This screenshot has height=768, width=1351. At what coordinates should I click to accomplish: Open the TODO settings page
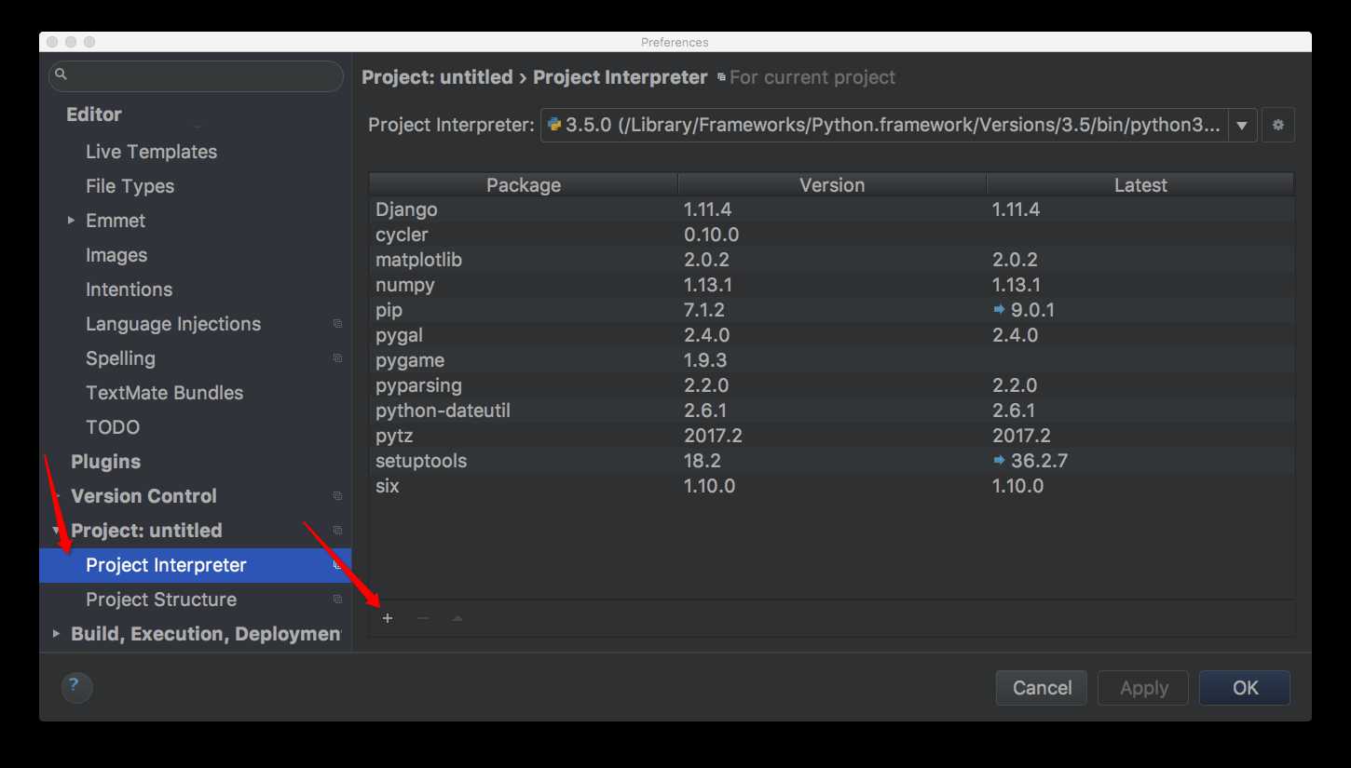113,427
